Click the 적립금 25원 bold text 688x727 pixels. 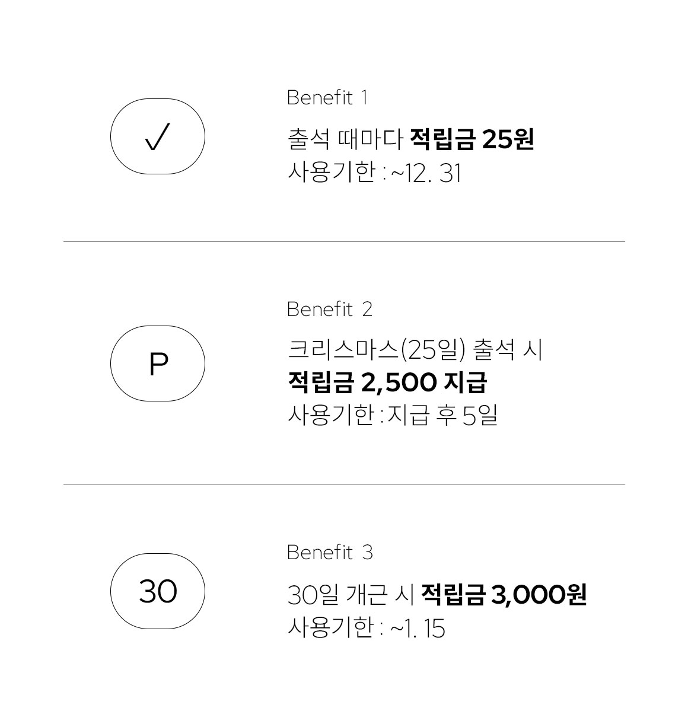tap(472, 140)
